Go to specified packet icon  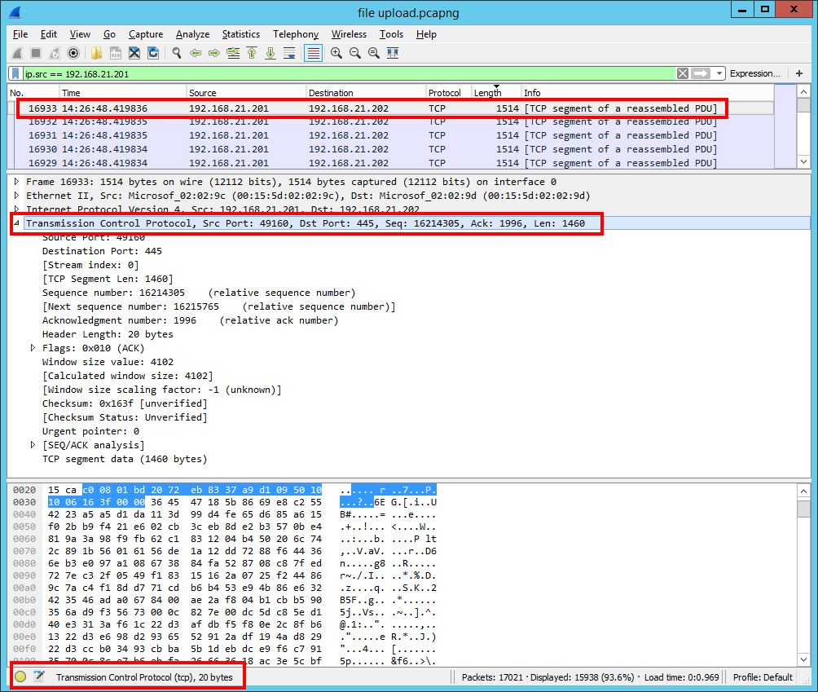pyautogui.click(x=233, y=53)
